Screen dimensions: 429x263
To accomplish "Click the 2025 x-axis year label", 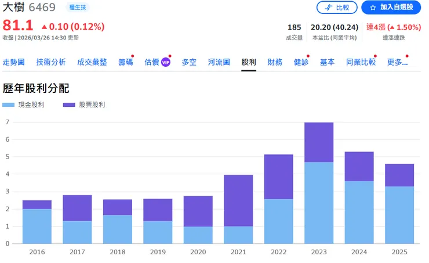I will (x=399, y=252).
